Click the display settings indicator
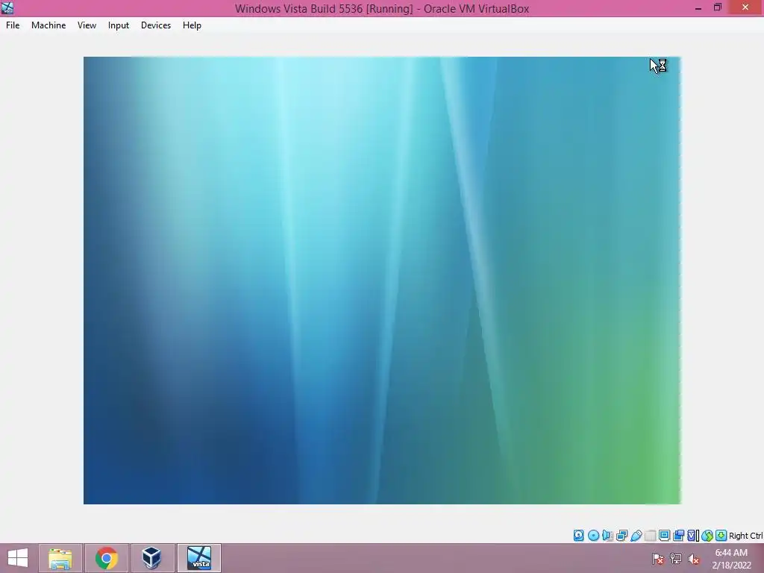The image size is (764, 573). [664, 536]
